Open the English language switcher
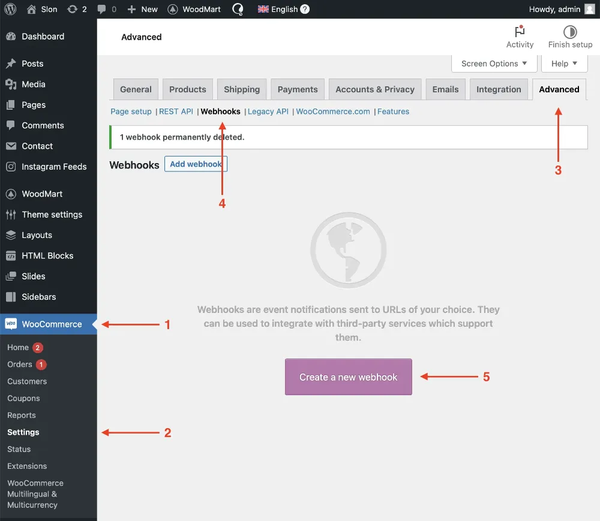Viewport: 600px width, 521px height. click(x=283, y=9)
